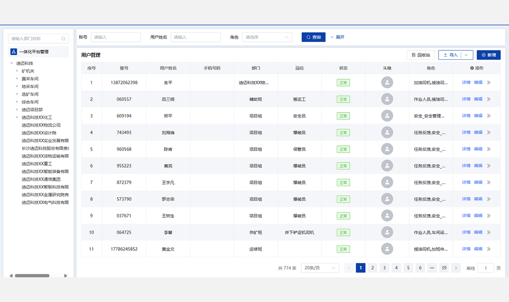The width and height of the screenshot is (509, 302).
Task: Expand more filters with 展开
Action: [337, 37]
